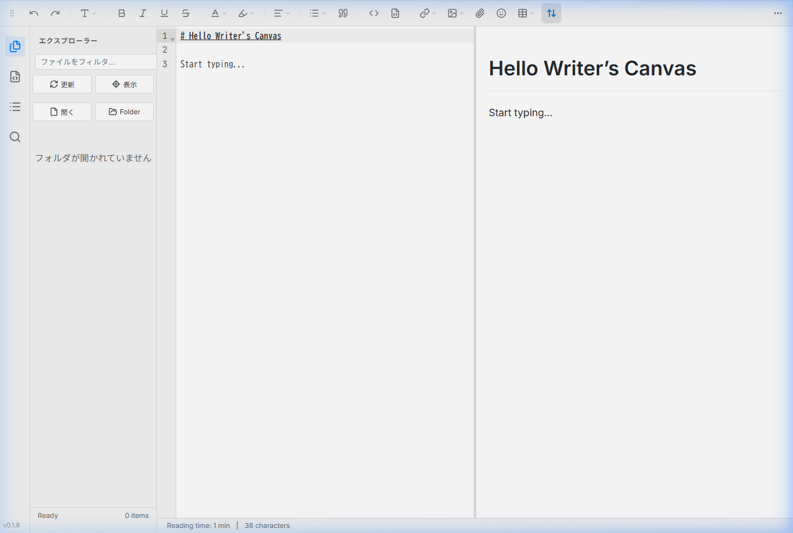Click the 開く open file button
The image size is (793, 533).
[62, 112]
